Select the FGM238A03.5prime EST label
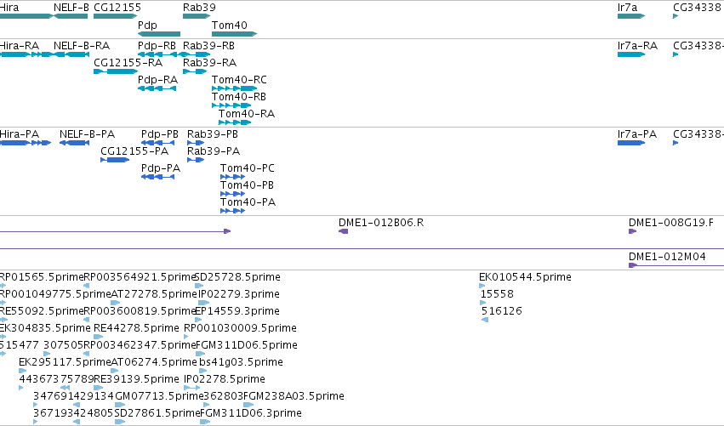Image resolution: width=724 pixels, height=426 pixels. click(x=294, y=397)
